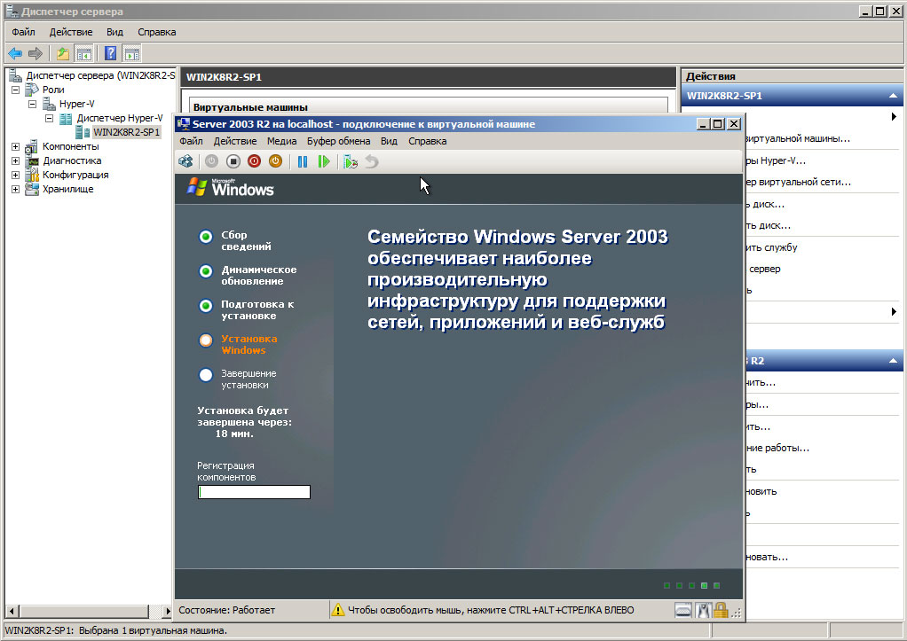Click the lock icon in VM status bar
Image resolution: width=907 pixels, height=641 pixels.
(x=721, y=610)
